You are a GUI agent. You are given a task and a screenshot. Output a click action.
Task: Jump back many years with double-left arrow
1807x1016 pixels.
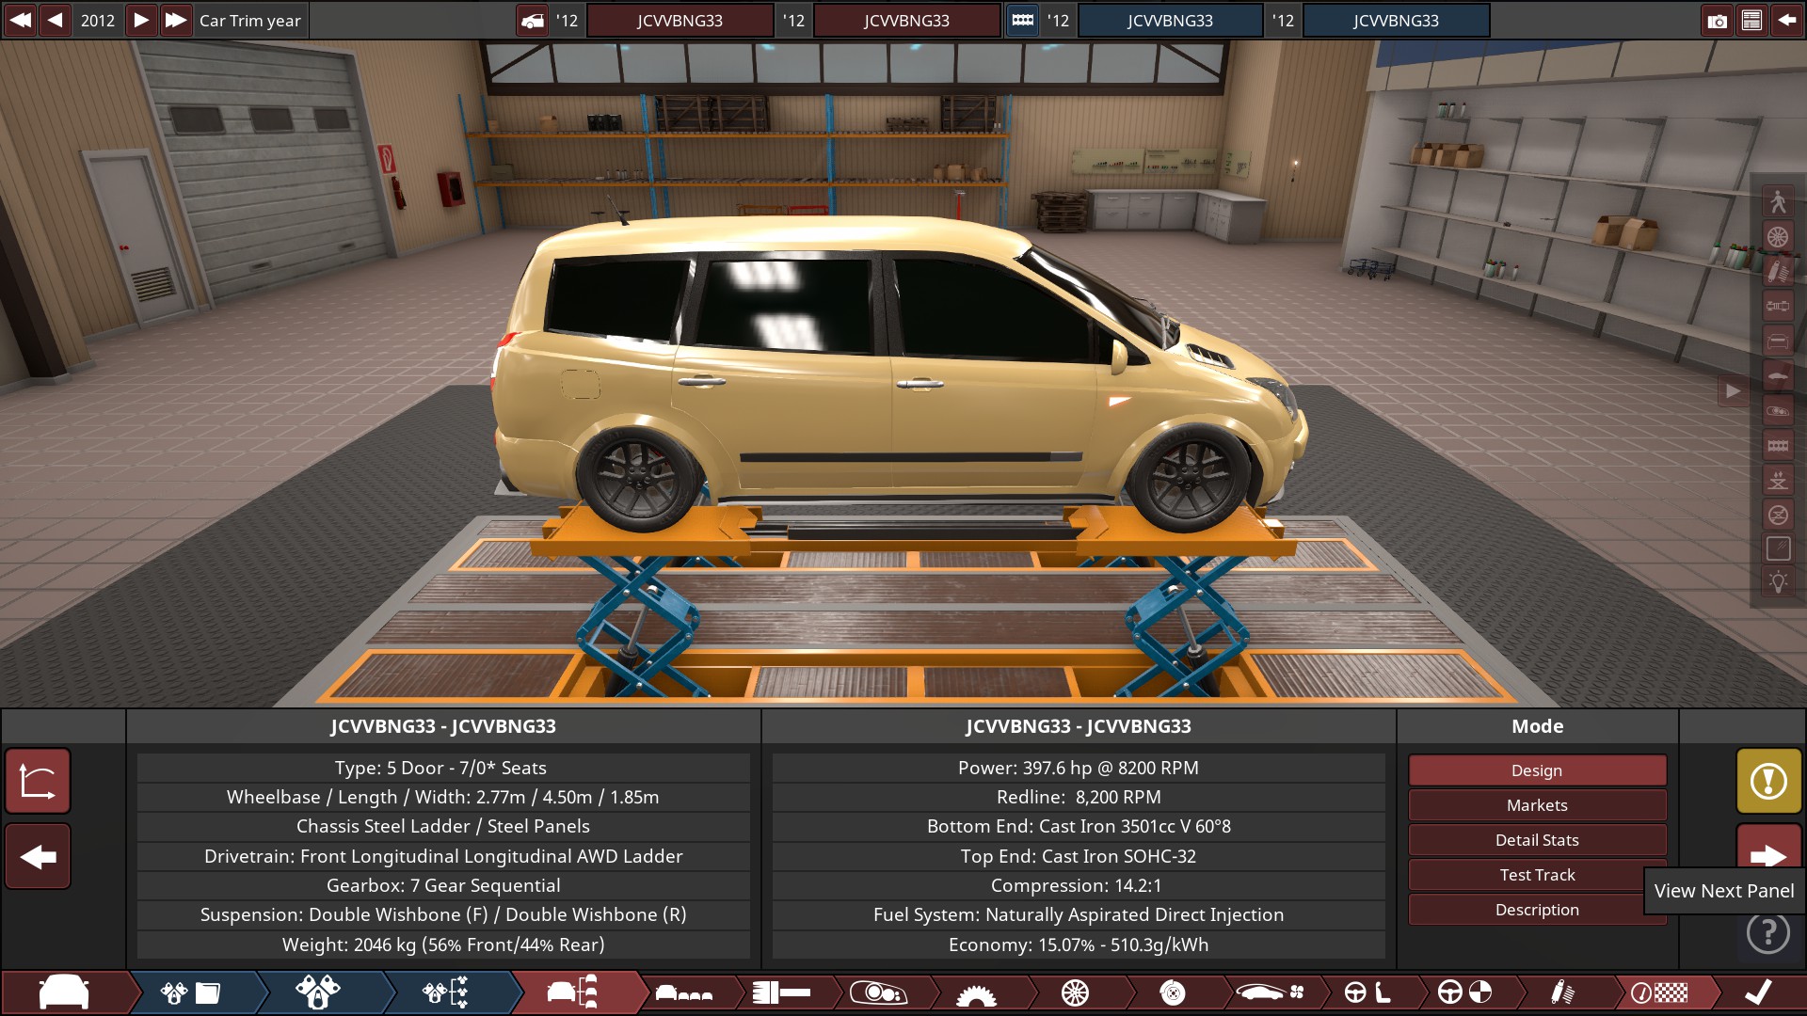20,20
